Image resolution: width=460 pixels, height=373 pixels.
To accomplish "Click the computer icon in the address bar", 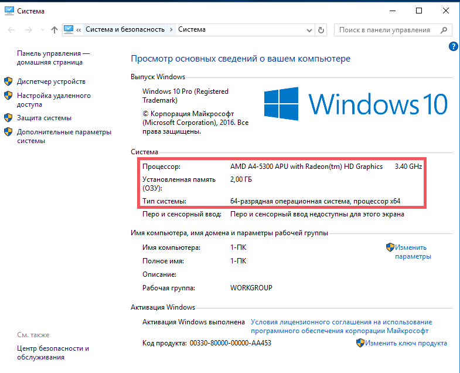I will click(69, 29).
